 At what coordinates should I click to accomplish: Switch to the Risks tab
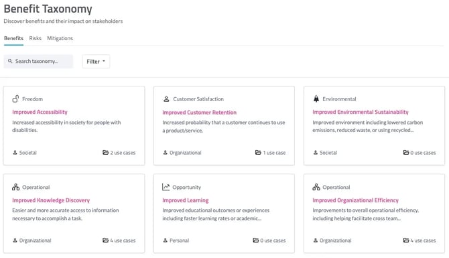36,38
